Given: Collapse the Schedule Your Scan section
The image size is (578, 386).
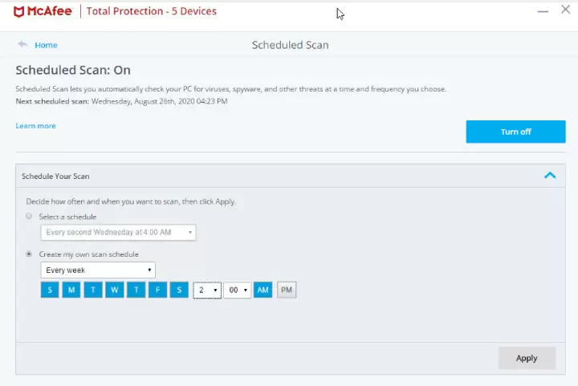Looking at the screenshot, I should [x=550, y=175].
